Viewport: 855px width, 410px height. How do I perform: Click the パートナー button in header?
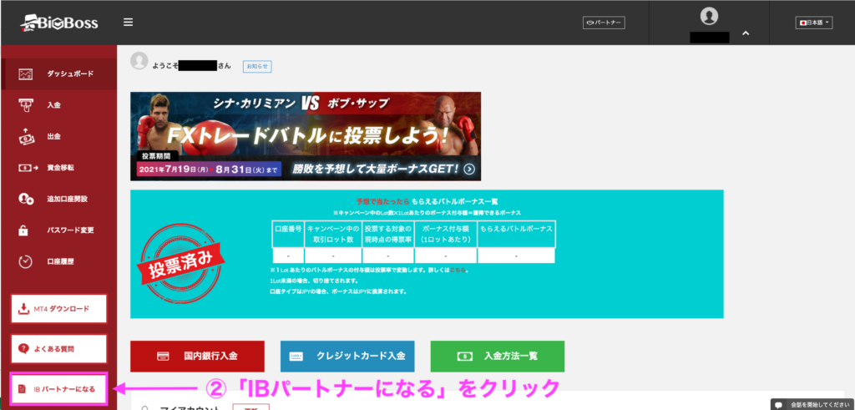(604, 23)
